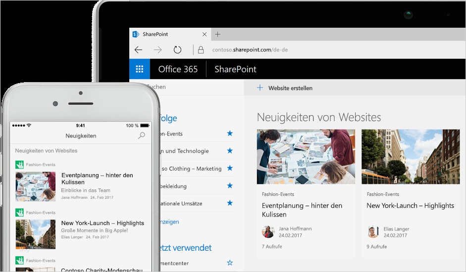Screen dimensions: 466x272
Task: Open 'und Technologie' site link
Action: [185, 151]
